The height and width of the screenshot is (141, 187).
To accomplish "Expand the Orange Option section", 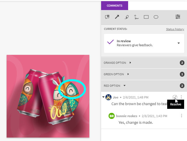I will coord(130,63).
